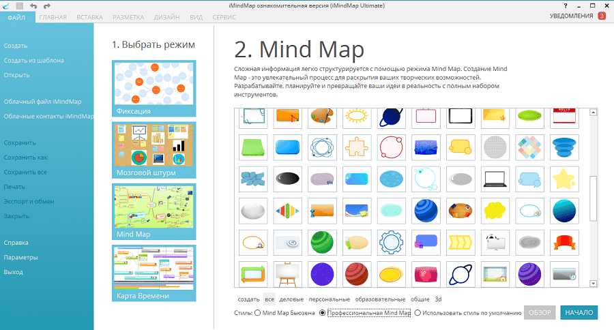The width and height of the screenshot is (614, 330).
Task: Choose the Mind Map mode thumbnail
Action: click(154, 212)
